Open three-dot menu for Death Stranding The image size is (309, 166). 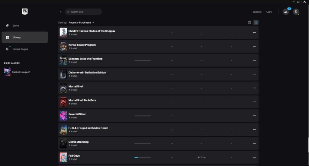254,143
